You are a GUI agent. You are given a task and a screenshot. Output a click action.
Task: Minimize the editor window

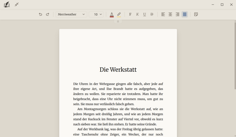pos(213,5)
